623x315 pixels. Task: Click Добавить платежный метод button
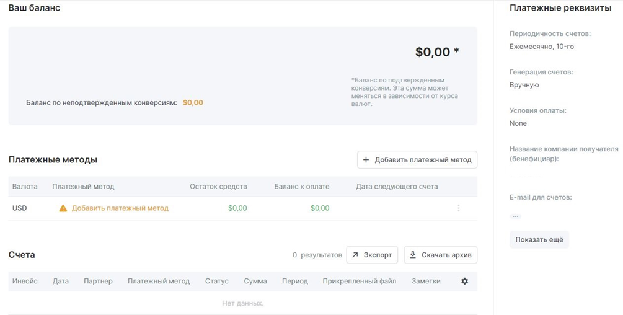[x=417, y=160]
